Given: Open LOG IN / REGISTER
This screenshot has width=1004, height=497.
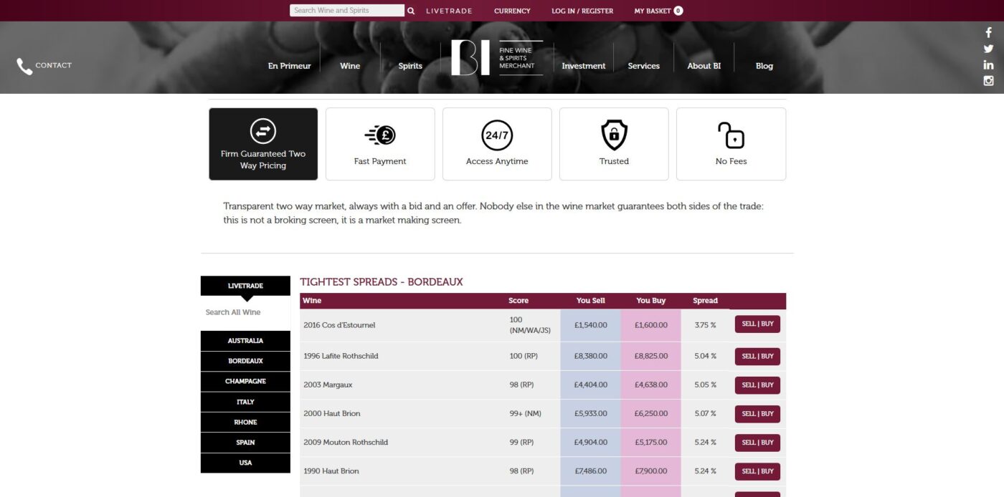Looking at the screenshot, I should pyautogui.click(x=582, y=11).
